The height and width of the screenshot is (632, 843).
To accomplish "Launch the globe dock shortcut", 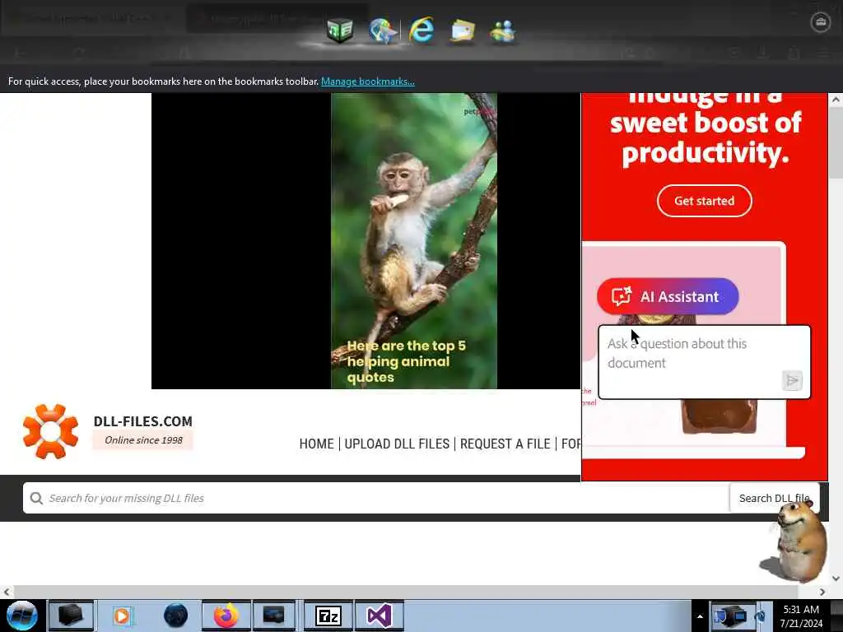I will (382, 30).
